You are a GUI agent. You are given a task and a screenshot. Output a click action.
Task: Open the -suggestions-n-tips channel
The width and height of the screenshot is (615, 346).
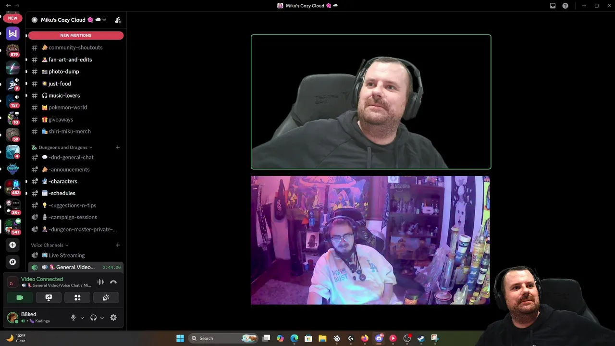(x=76, y=205)
